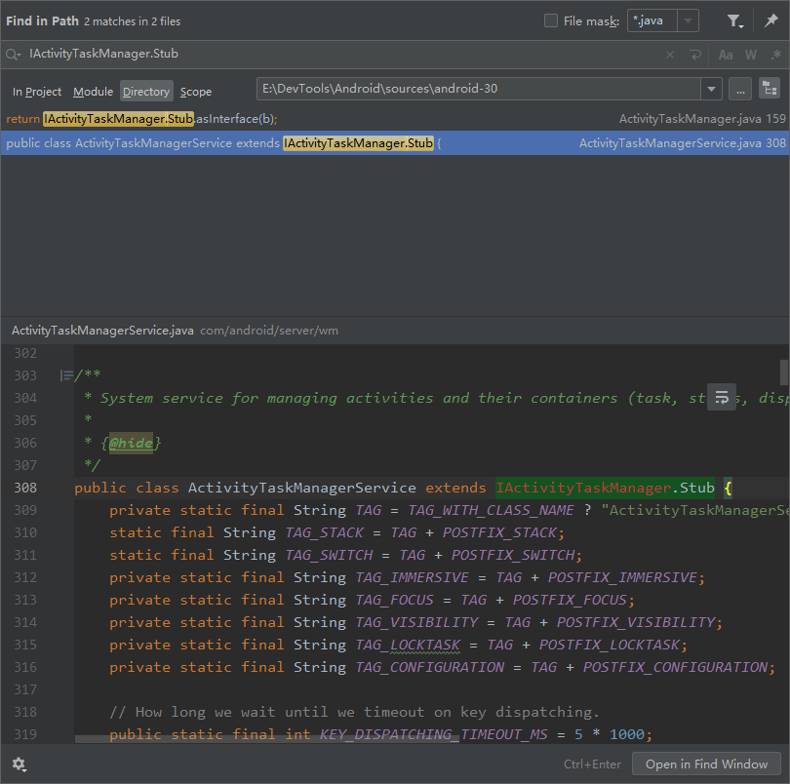Click line number 308 in gutter

click(x=25, y=488)
